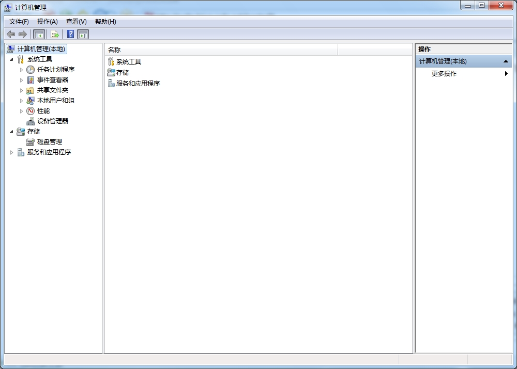The height and width of the screenshot is (369, 517).
Task: Click the 存储 icon in the tree
Action: 21,131
